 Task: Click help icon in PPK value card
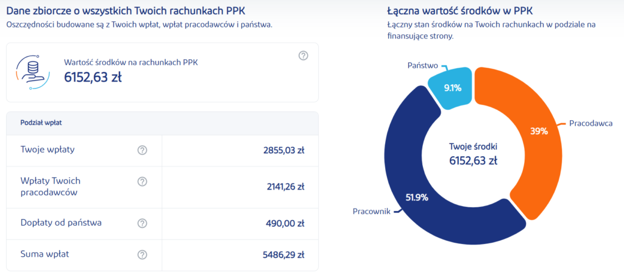click(303, 55)
